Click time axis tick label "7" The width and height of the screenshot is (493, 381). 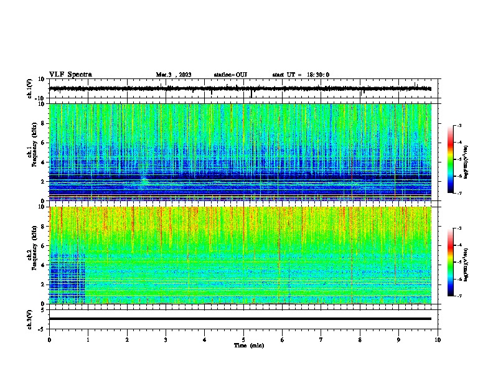321,340
